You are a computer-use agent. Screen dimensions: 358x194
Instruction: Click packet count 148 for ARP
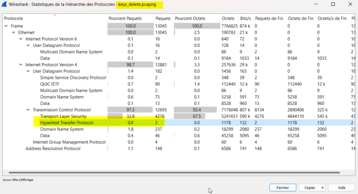158,149
